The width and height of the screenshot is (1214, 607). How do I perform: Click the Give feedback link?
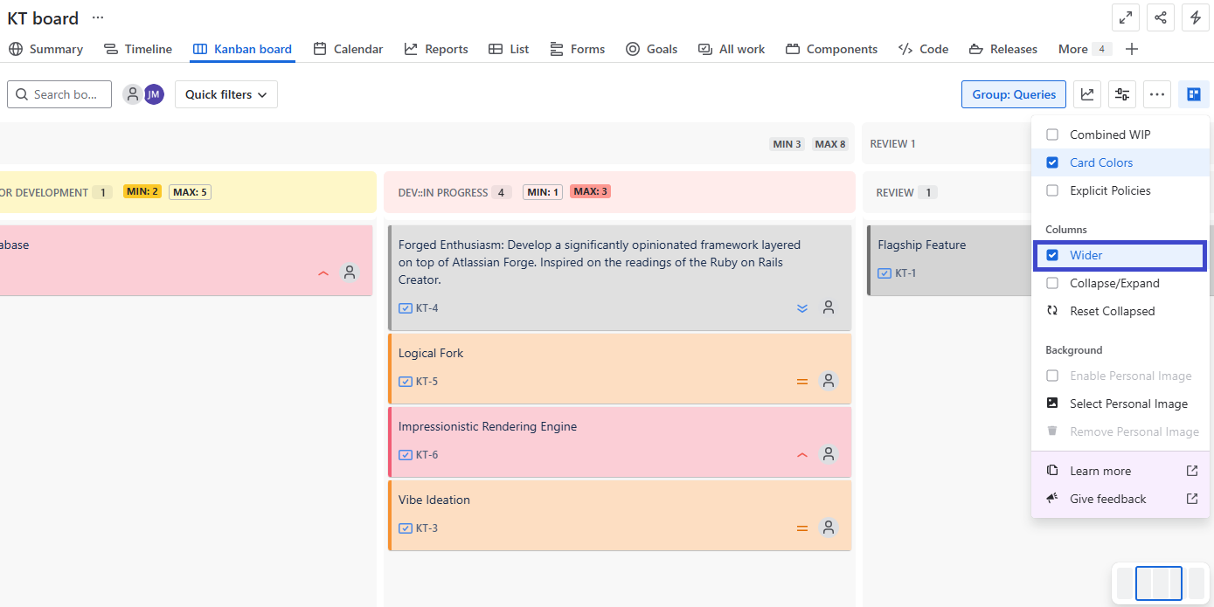pyautogui.click(x=1107, y=499)
